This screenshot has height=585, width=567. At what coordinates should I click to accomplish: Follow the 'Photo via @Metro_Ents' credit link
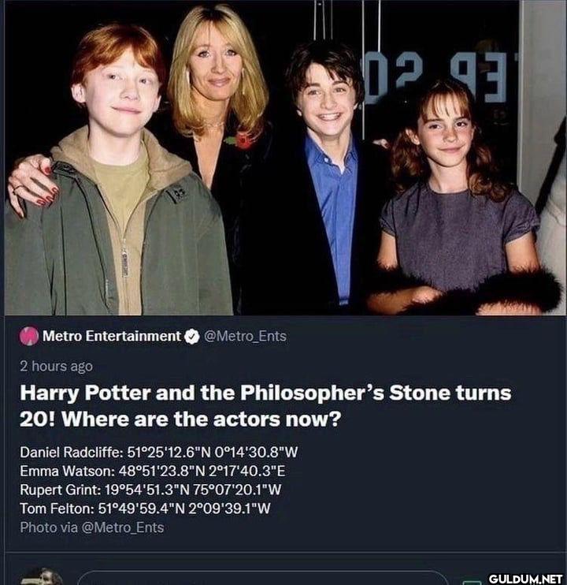point(92,527)
